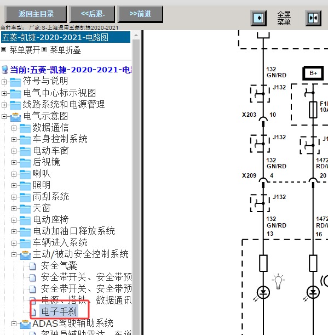Viewport: 328px width, 335px height.
Task: Click the 车身控制系统 folder icon
Action: [25, 139]
